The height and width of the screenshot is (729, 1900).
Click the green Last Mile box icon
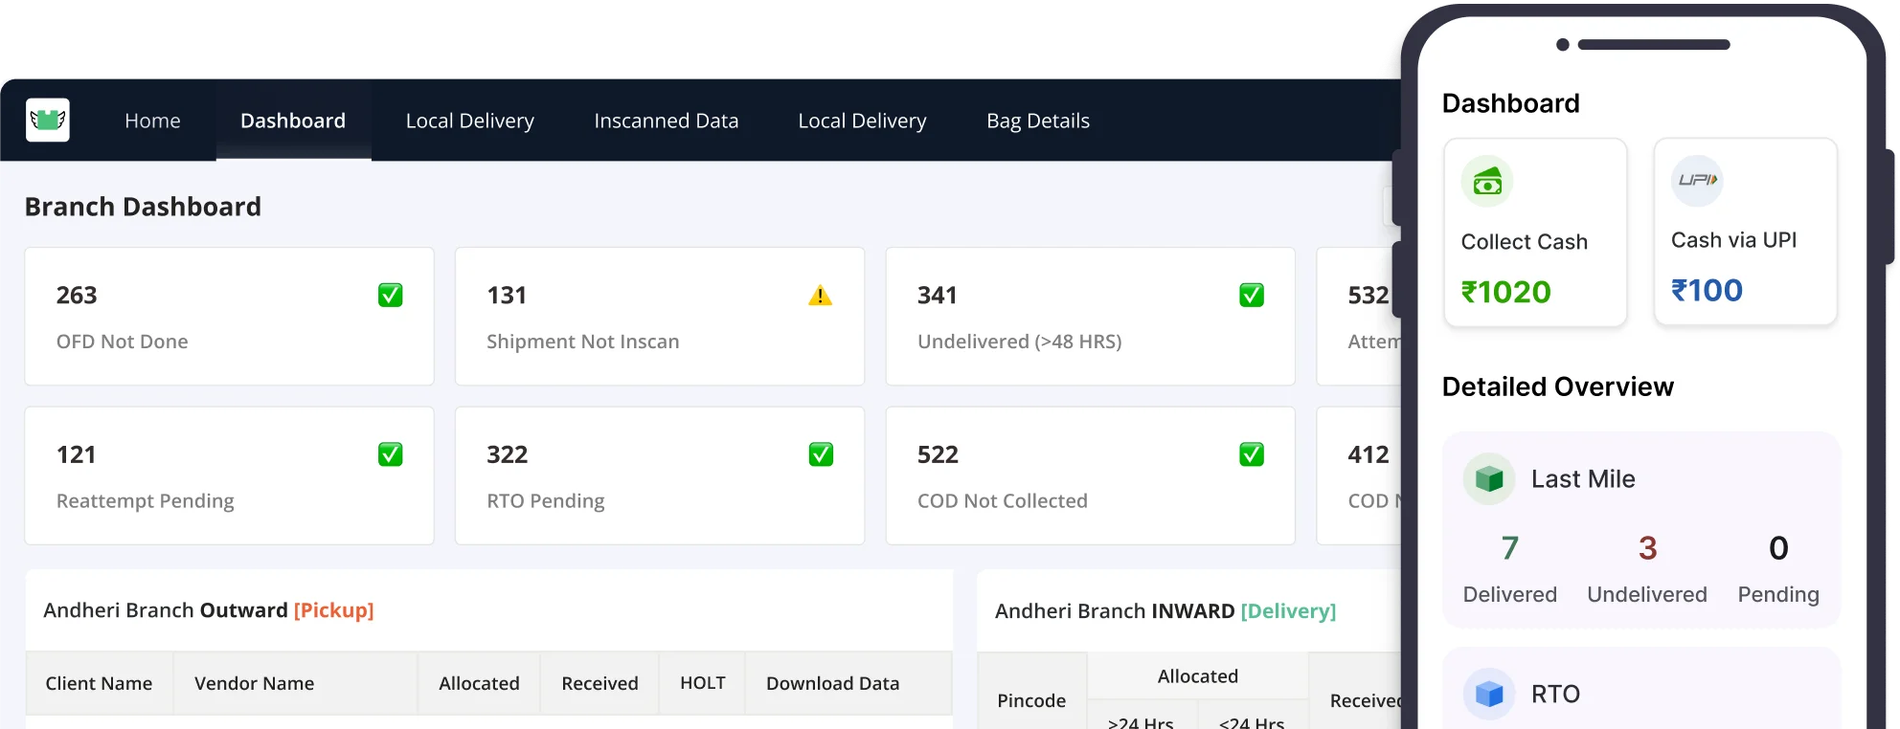click(x=1488, y=478)
